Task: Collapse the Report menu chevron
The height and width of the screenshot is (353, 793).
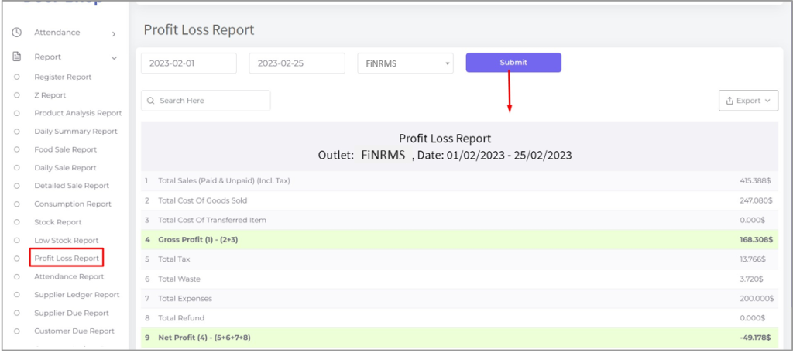Action: tap(114, 57)
